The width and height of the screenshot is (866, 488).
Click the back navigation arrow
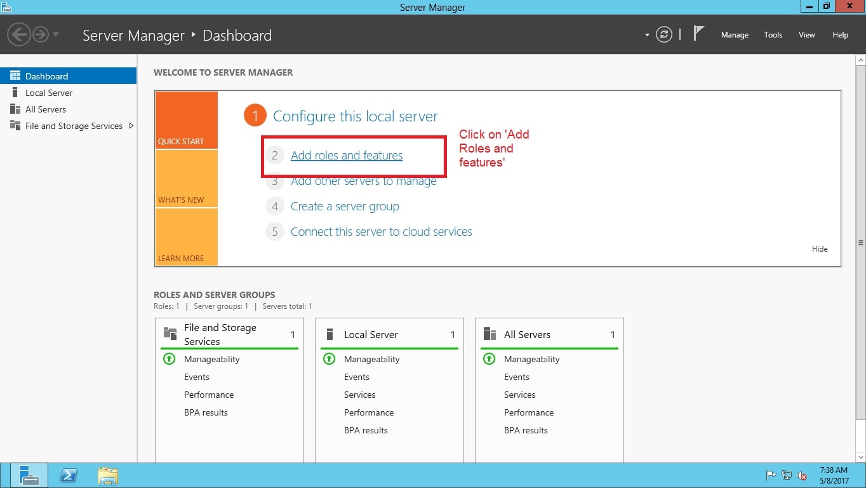pos(20,34)
